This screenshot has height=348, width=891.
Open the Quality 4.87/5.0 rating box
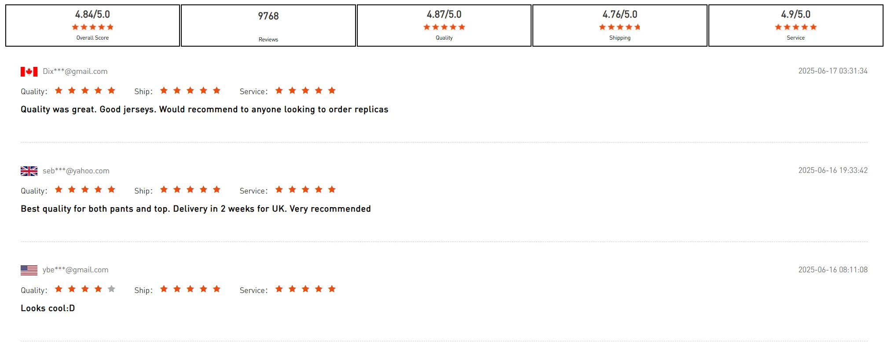tap(444, 26)
